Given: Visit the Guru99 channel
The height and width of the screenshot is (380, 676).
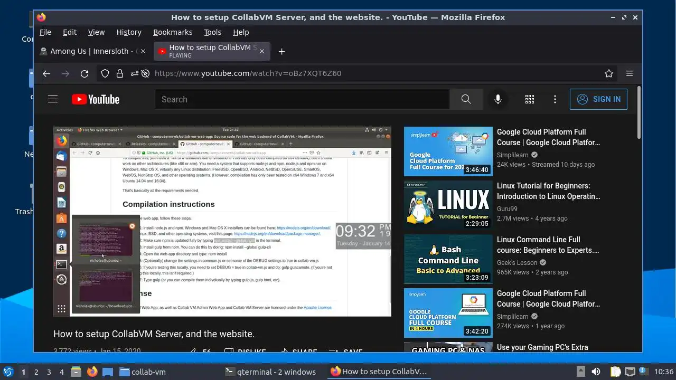Looking at the screenshot, I should [507, 209].
